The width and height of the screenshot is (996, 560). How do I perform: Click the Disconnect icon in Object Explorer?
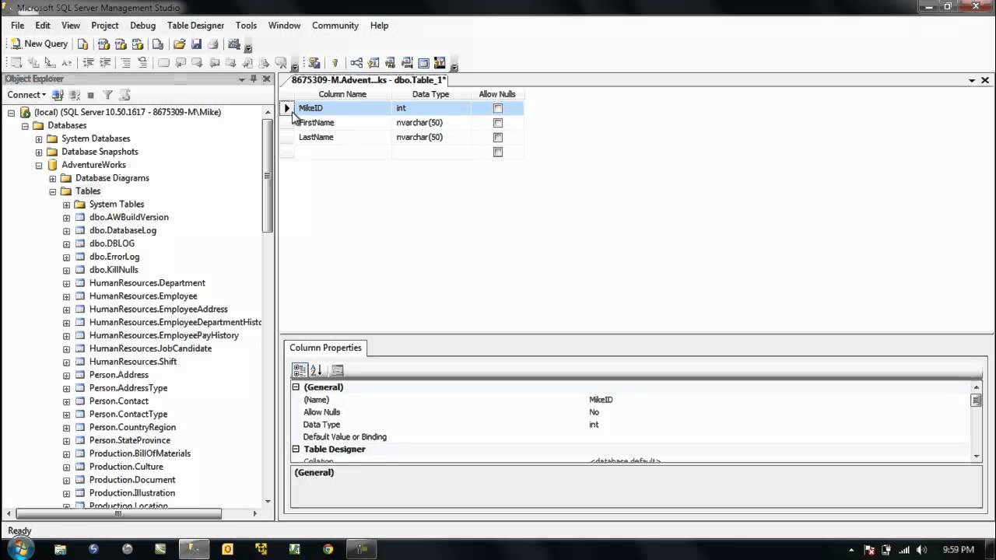point(75,95)
